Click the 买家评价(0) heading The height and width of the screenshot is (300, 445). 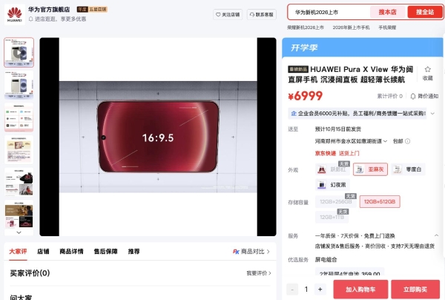tap(30, 273)
